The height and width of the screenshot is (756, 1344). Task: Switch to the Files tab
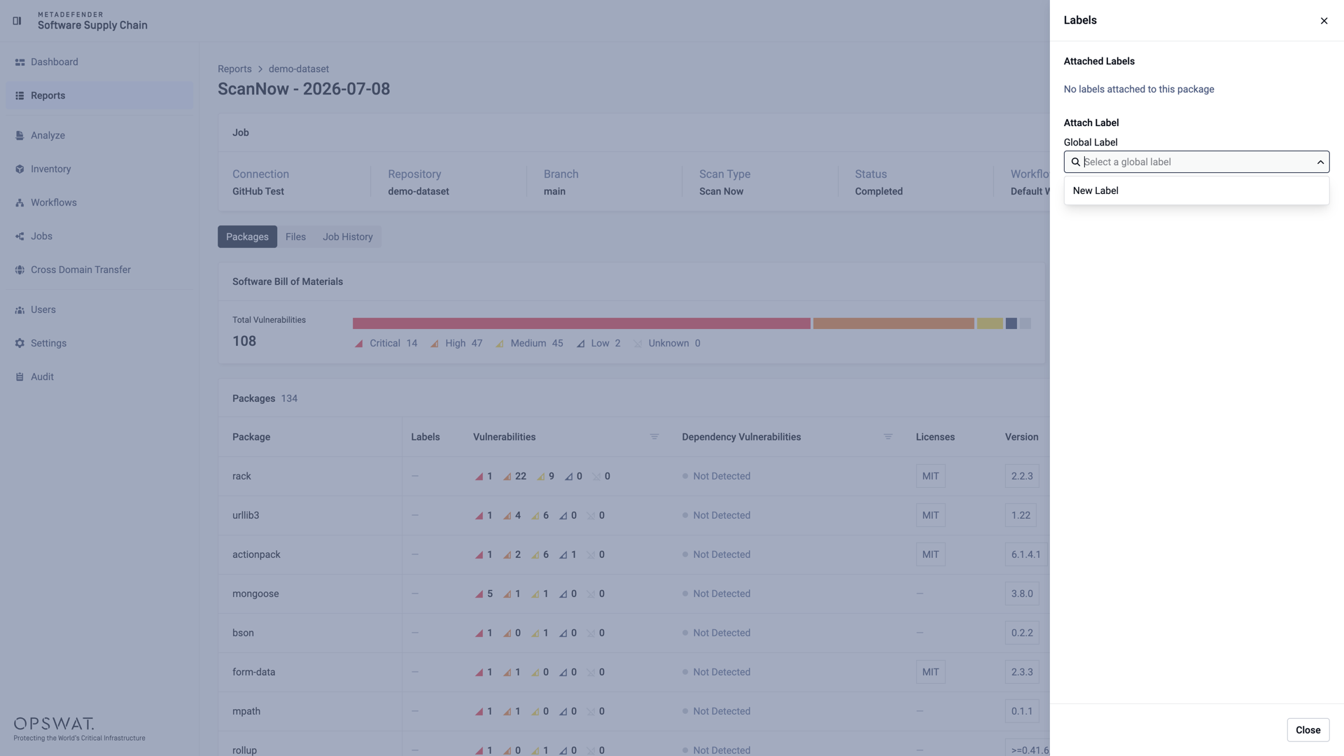[295, 237]
